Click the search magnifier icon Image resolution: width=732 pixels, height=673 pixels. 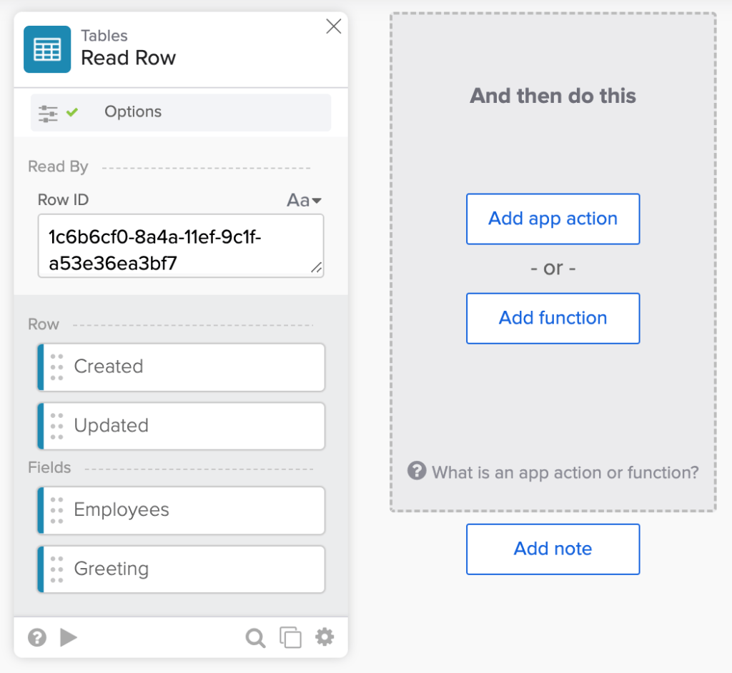[255, 637]
